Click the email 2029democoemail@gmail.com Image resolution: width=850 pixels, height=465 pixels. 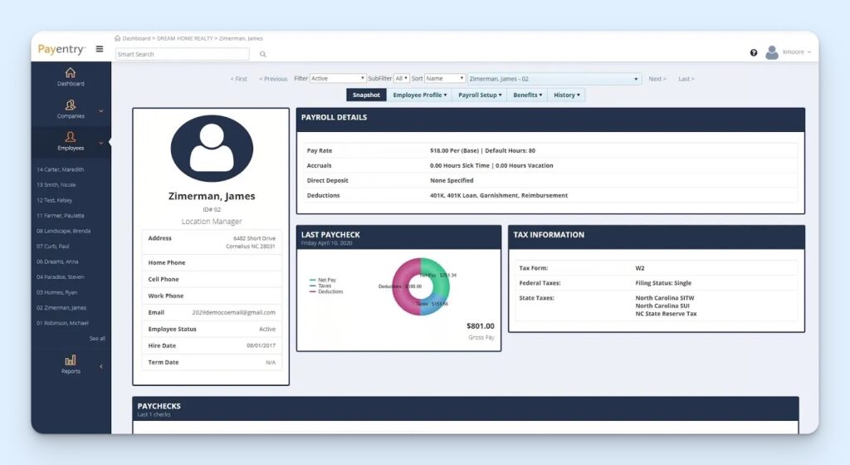[233, 313]
